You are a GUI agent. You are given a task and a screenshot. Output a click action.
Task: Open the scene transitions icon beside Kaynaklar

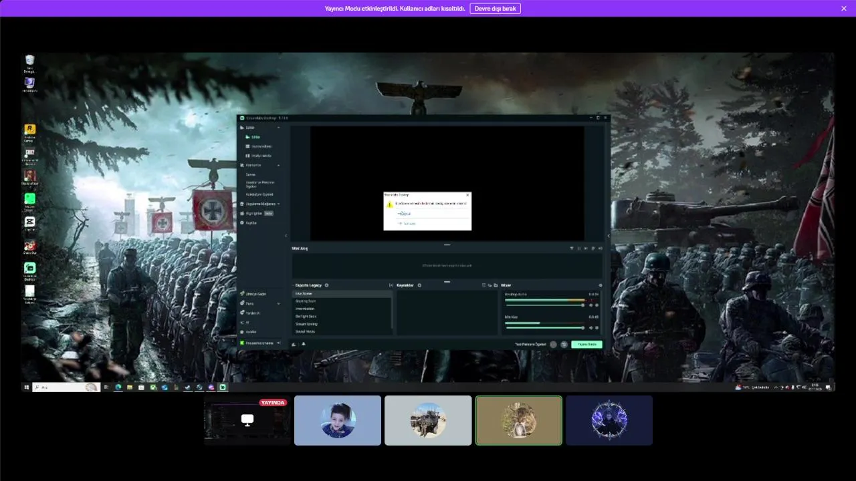(391, 285)
